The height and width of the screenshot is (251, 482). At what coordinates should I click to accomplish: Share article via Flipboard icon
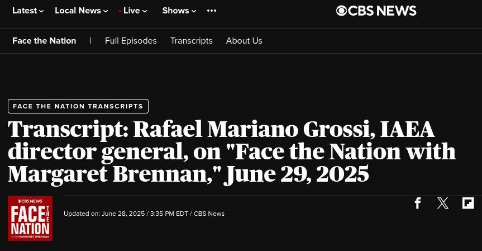(468, 203)
